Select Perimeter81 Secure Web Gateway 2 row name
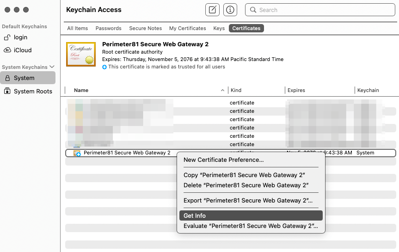This screenshot has width=399, height=252. coord(127,153)
